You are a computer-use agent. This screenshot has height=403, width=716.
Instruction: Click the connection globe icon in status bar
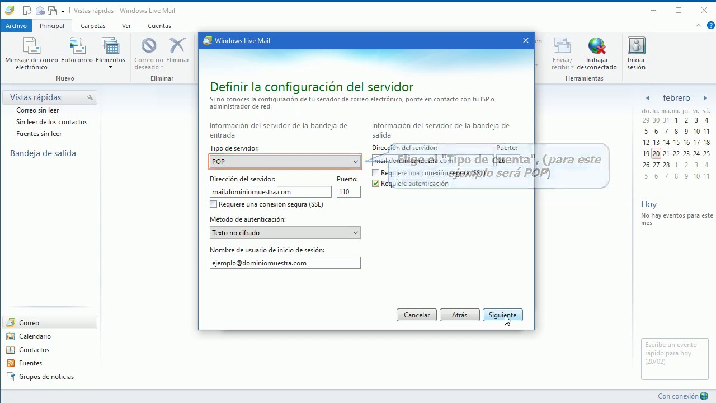tap(704, 396)
